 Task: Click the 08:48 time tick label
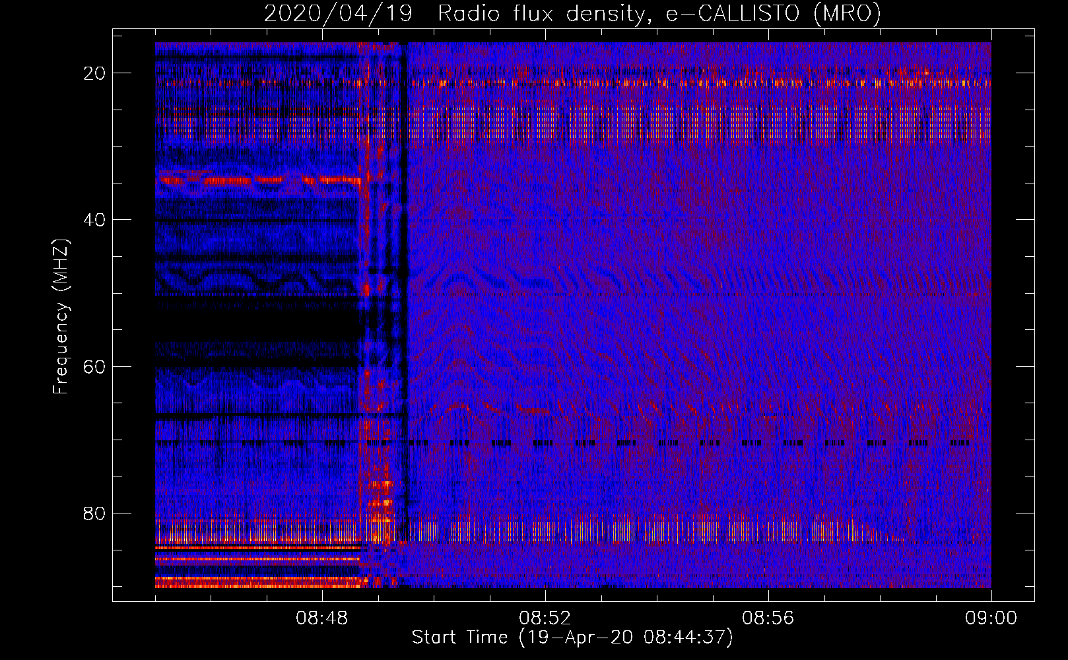tap(322, 618)
